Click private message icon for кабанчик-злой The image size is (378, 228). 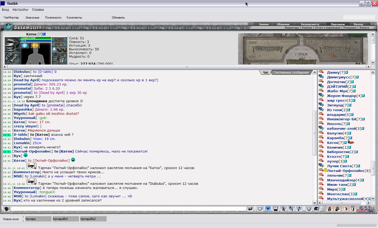(321, 128)
